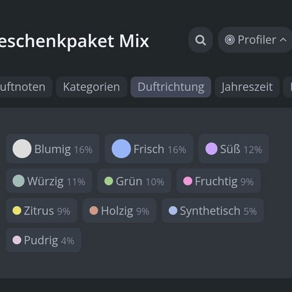The height and width of the screenshot is (292, 292).
Task: Click the pink Pudrig color dot
Action: click(17, 240)
